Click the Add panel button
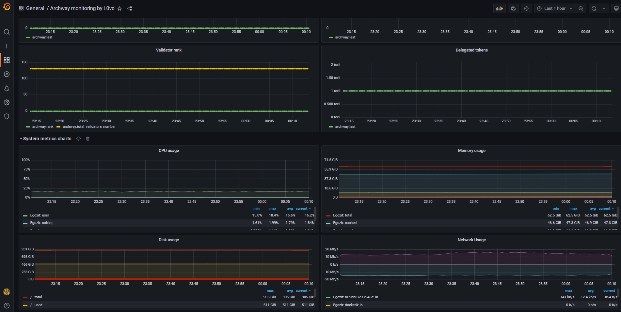The height and width of the screenshot is (312, 621). [499, 8]
